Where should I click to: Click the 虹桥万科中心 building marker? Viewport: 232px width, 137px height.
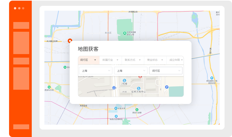point(138,88)
